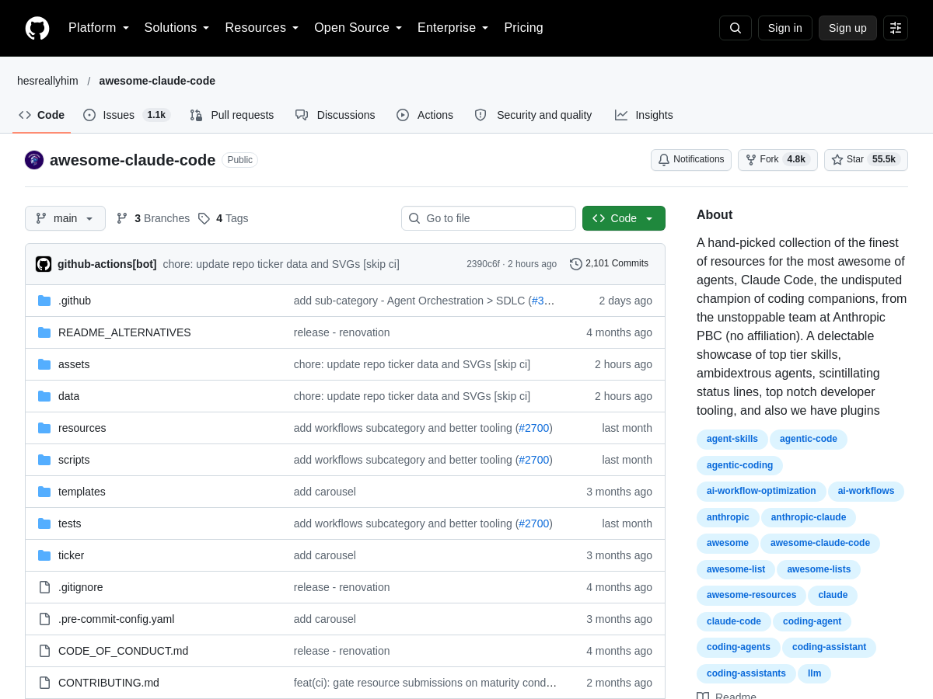Viewport: 933px width, 699px height.
Task: Open the .github folder
Action: [x=75, y=301]
